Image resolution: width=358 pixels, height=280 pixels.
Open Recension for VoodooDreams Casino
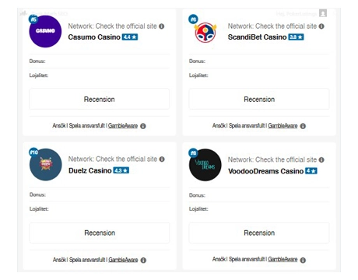pyautogui.click(x=259, y=233)
